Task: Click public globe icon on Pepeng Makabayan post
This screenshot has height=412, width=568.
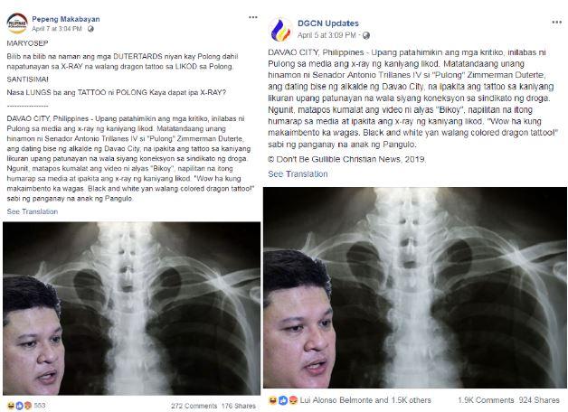Action: coord(90,29)
